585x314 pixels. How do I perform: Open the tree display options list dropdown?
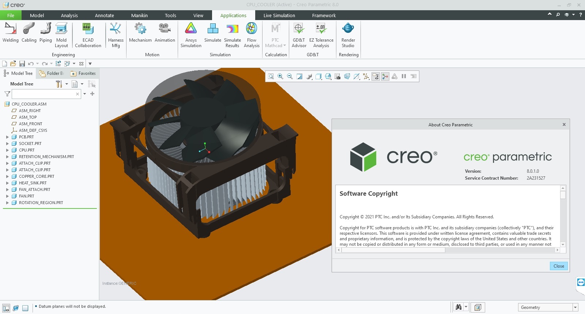click(77, 84)
